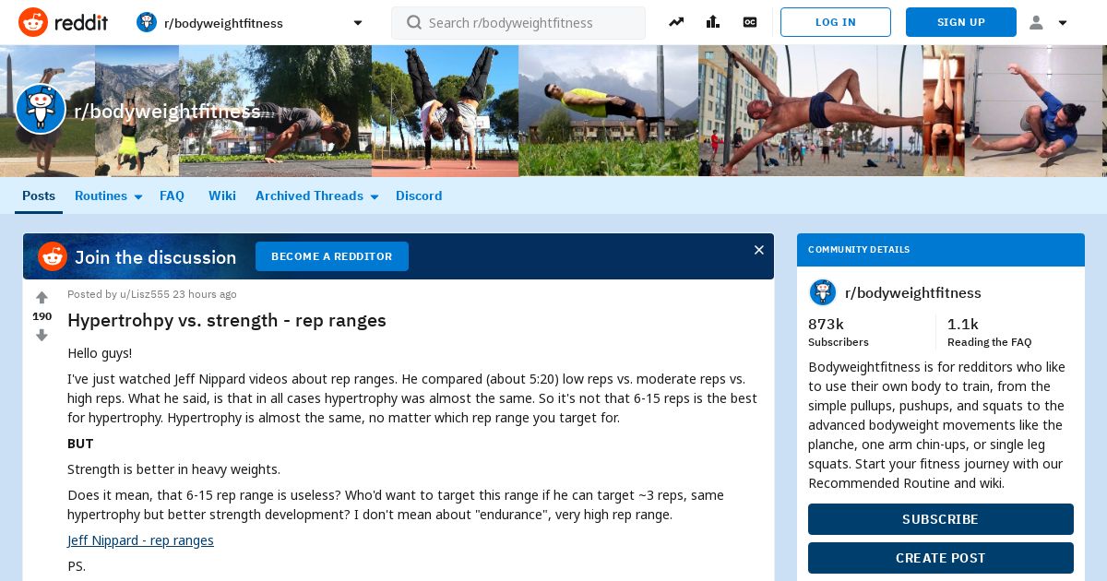Screen dimensions: 1107x581
Task: Open the Wiki tab
Action: [222, 196]
